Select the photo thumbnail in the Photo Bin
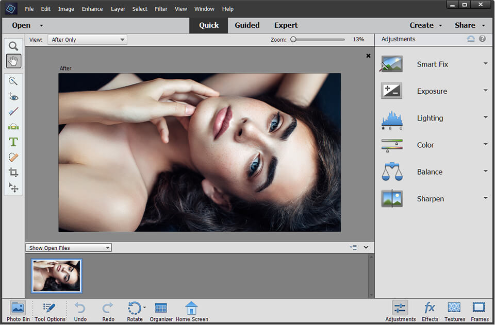This screenshot has height=325, width=495. (x=56, y=276)
